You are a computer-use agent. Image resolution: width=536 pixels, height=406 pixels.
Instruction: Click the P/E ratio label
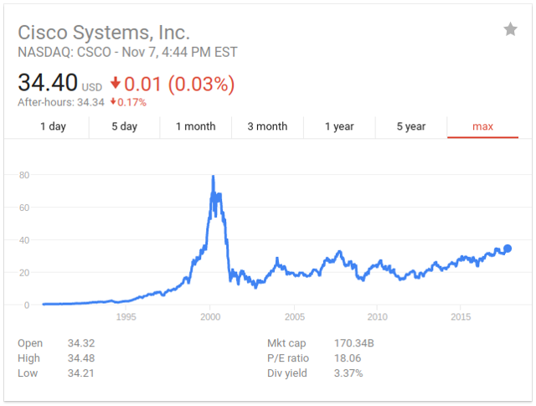point(287,358)
